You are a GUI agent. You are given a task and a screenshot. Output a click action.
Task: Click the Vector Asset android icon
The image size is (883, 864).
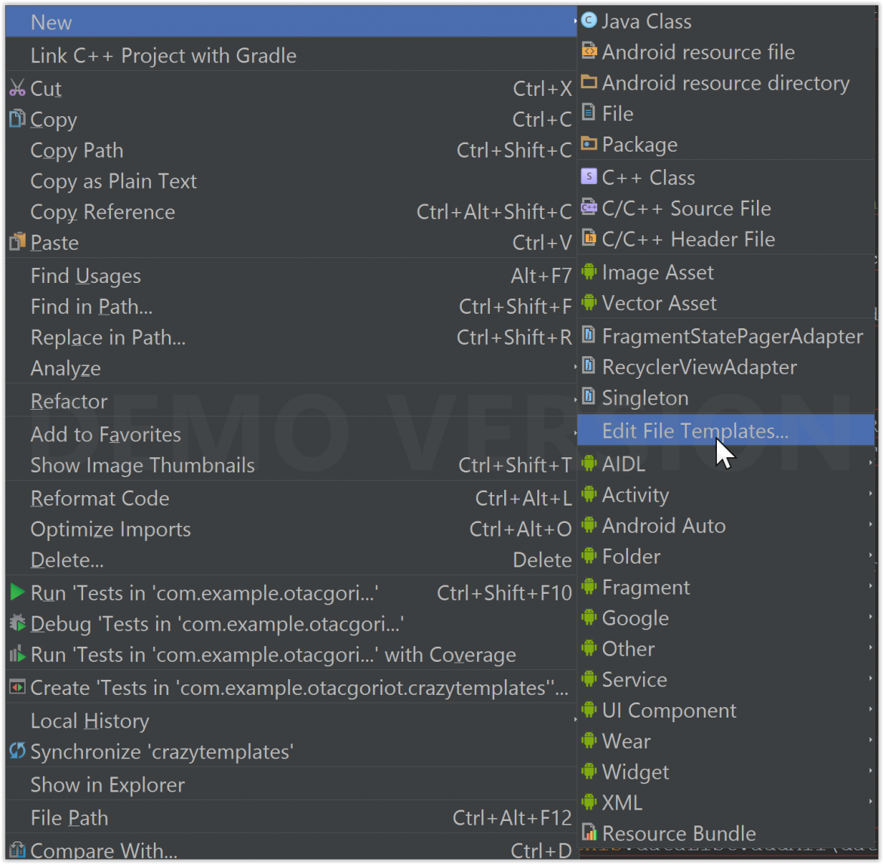[589, 303]
